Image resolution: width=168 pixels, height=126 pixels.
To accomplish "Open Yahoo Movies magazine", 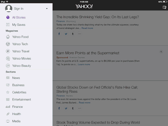I will coord(22,58).
